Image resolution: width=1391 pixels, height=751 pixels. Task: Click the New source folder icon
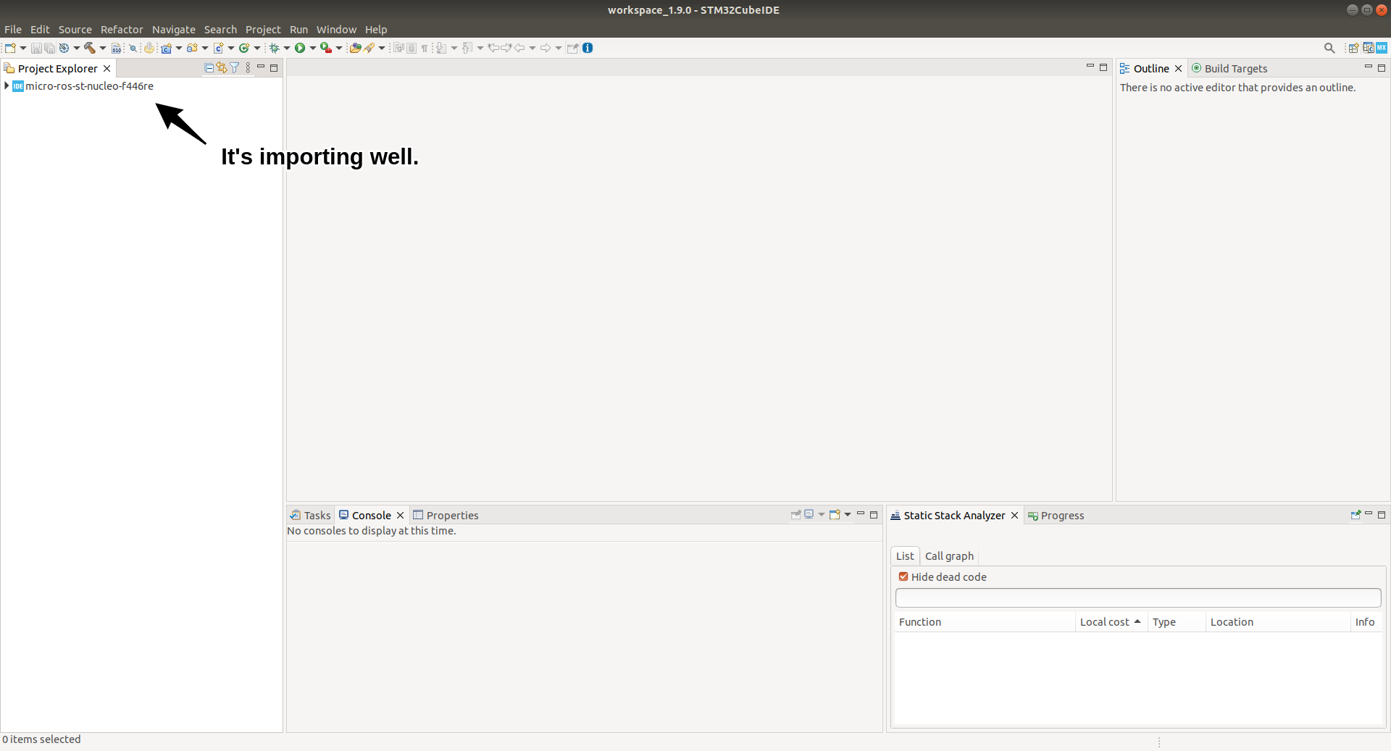tap(192, 48)
